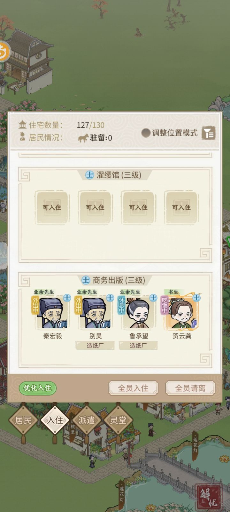Click last 可入住 slot in 濯缨馆

(181, 207)
